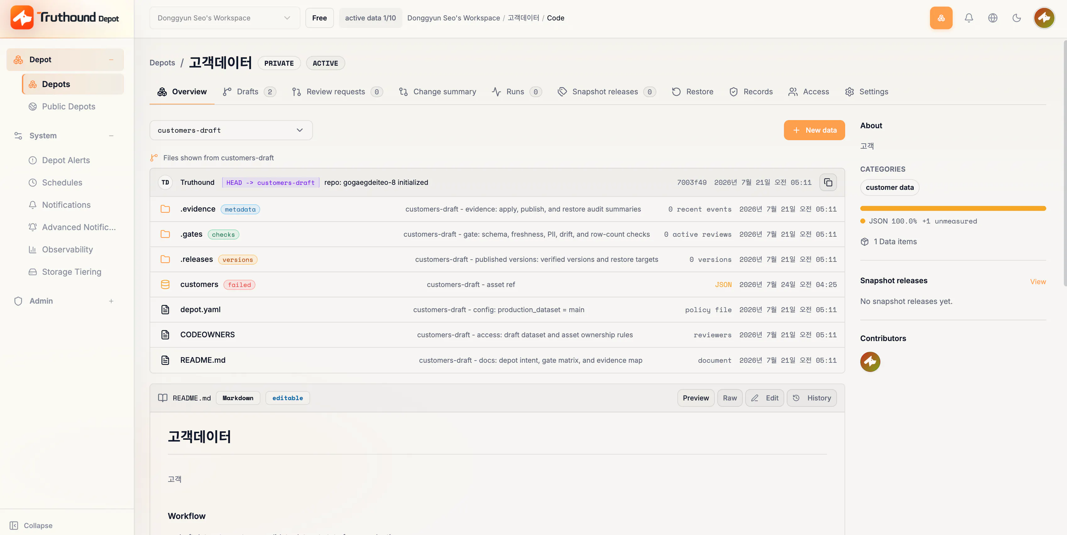1067x535 pixels.
Task: Switch to the Overview tab
Action: pos(182,91)
